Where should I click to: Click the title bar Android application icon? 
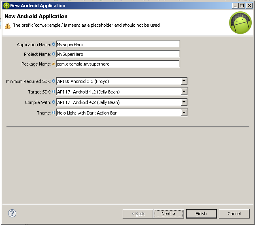tap(6, 6)
